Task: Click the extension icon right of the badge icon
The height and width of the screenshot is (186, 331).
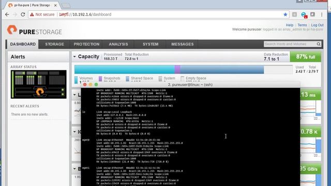Action: pos(312,14)
